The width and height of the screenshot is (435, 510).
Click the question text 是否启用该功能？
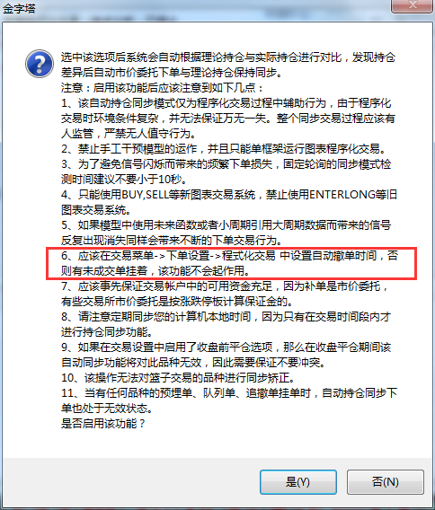coord(103,424)
